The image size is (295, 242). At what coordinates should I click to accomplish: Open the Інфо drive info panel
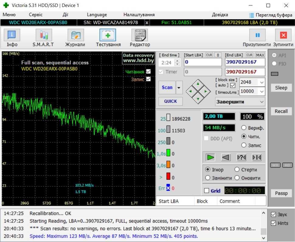(x=12, y=38)
